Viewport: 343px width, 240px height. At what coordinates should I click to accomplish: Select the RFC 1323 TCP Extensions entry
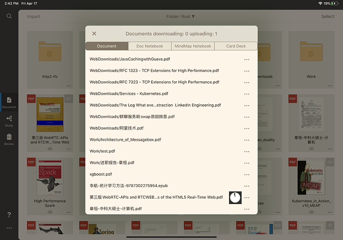[154, 70]
